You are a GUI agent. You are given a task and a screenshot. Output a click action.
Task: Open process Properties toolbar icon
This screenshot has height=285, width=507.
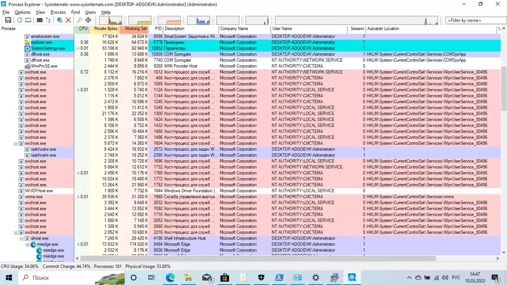tap(60, 20)
